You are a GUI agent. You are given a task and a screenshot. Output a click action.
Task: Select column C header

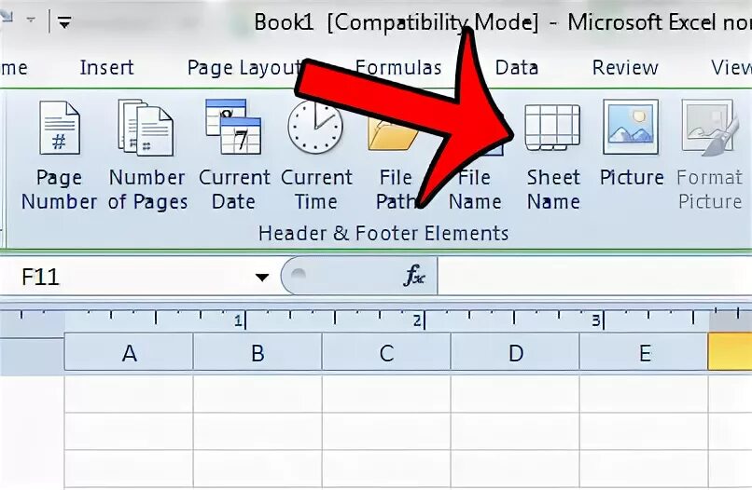pyautogui.click(x=386, y=353)
